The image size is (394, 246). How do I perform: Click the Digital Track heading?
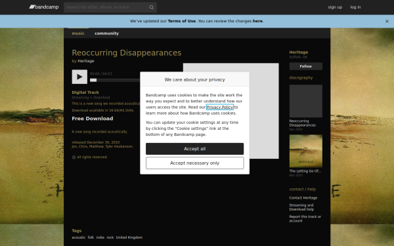(x=85, y=92)
